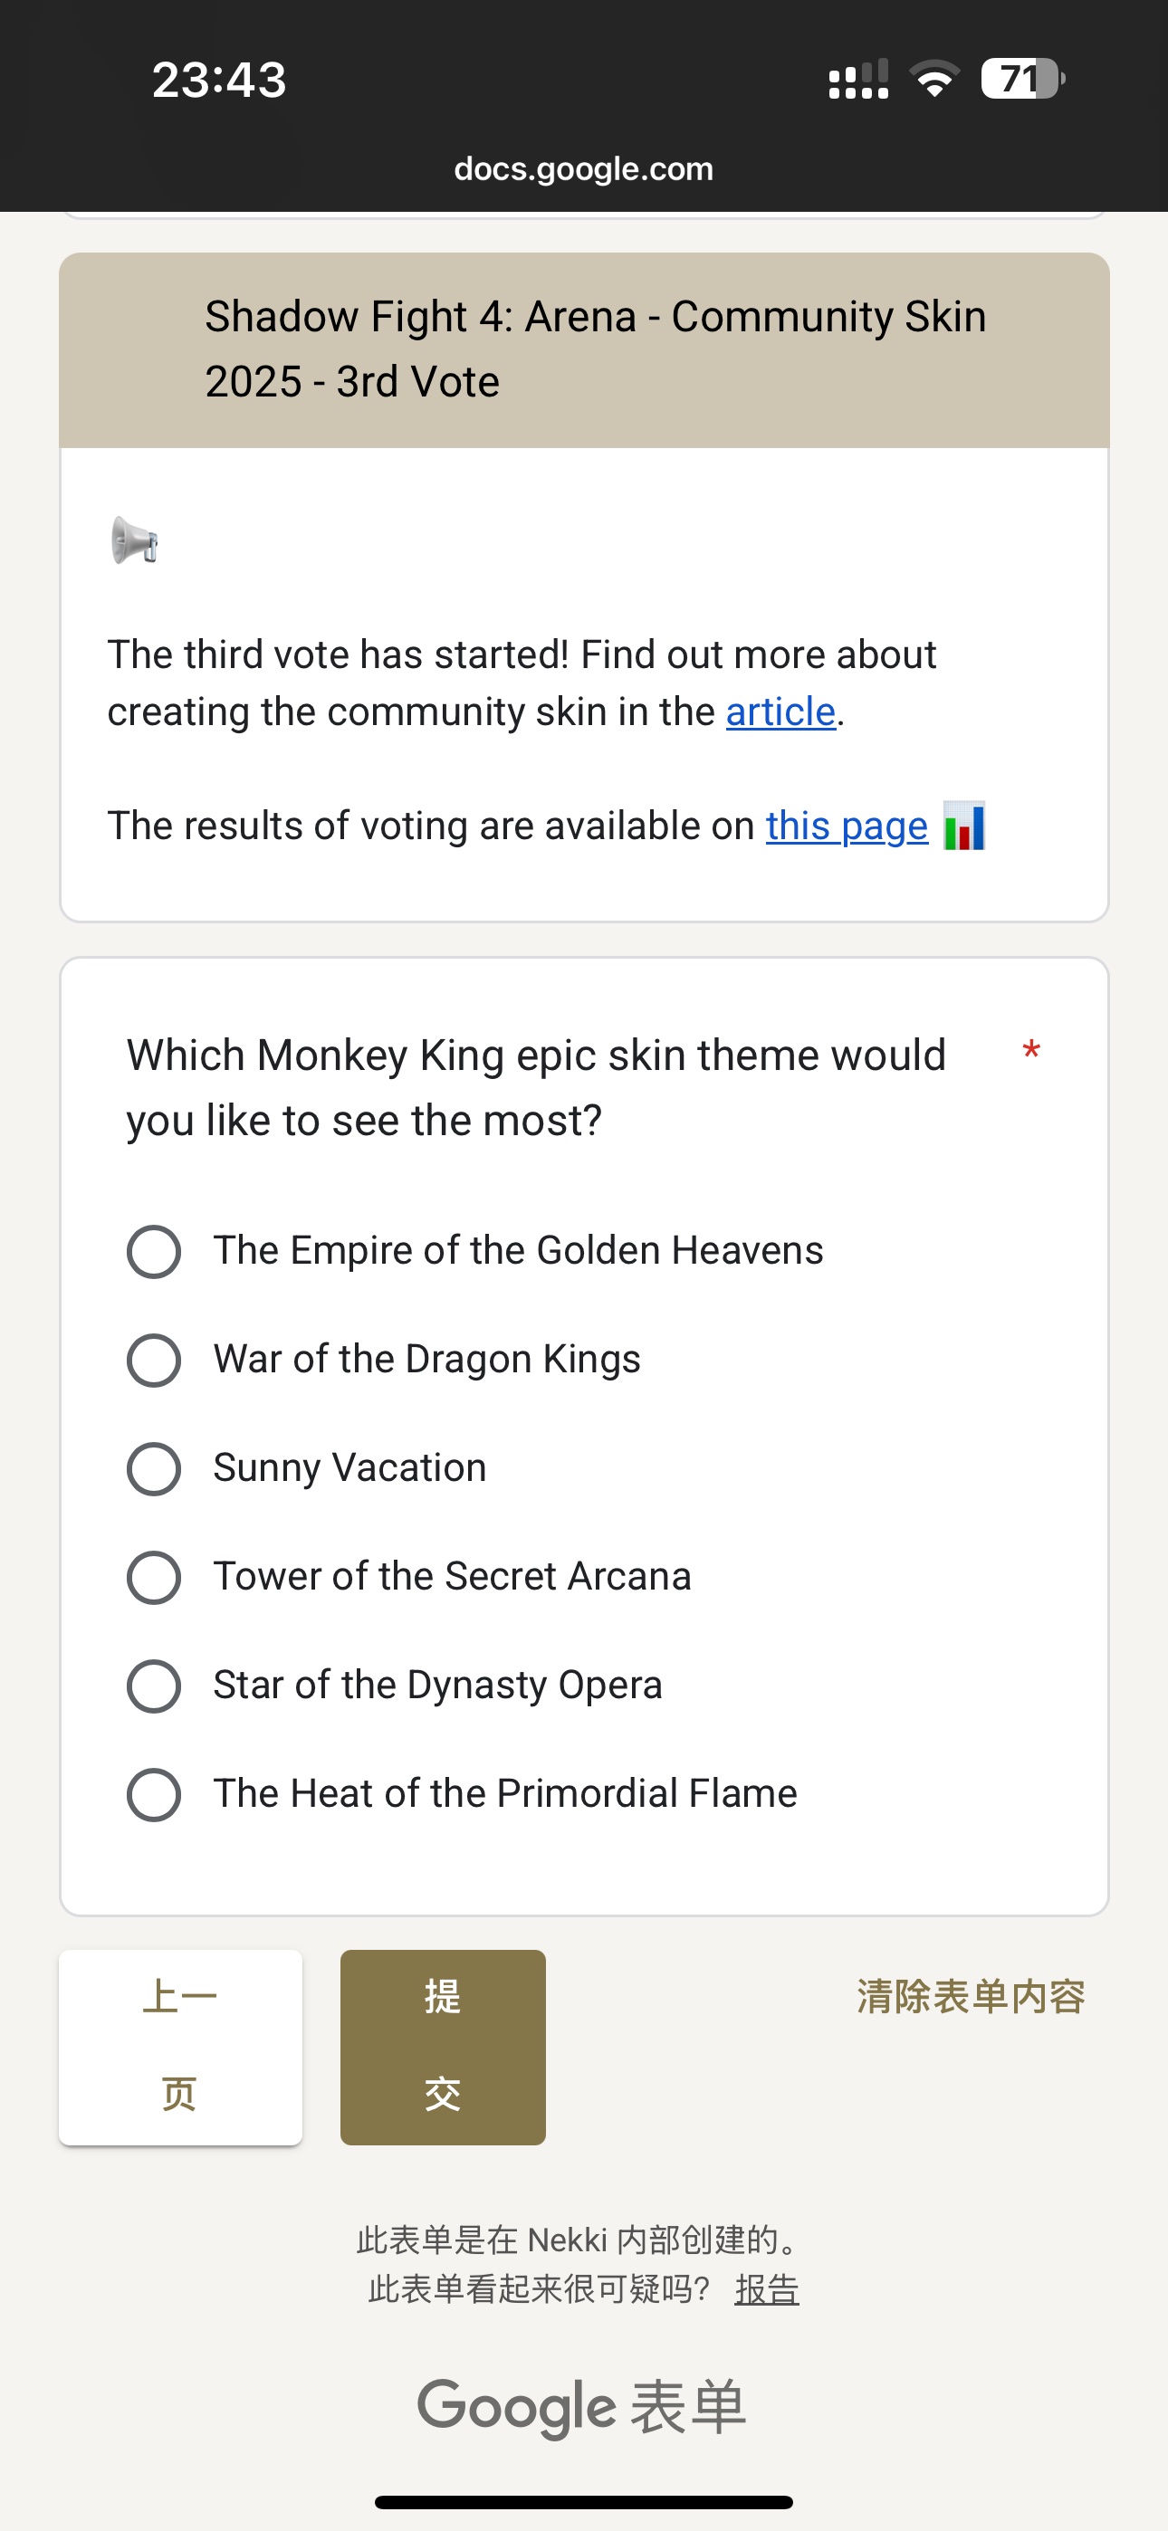Tap the Google 表单 logo
The width and height of the screenshot is (1168, 2531).
[582, 2407]
